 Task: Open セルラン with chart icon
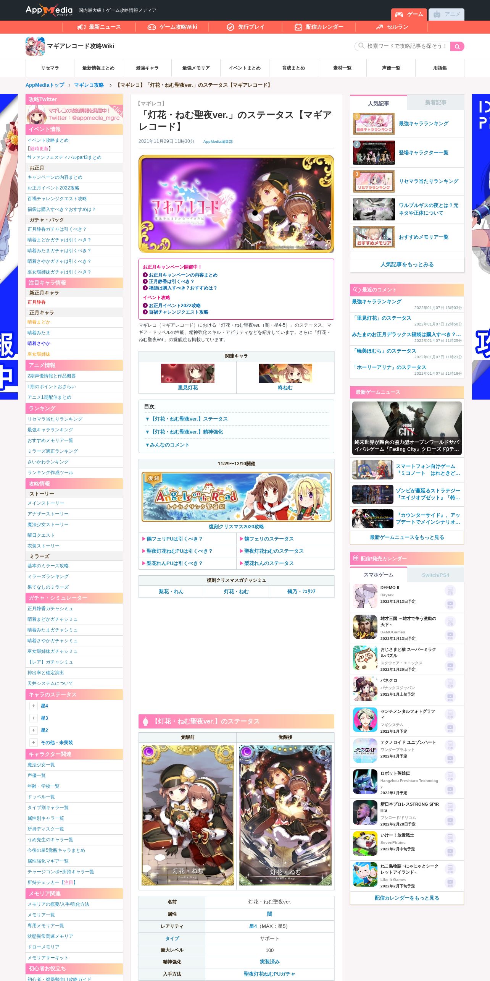(x=392, y=27)
